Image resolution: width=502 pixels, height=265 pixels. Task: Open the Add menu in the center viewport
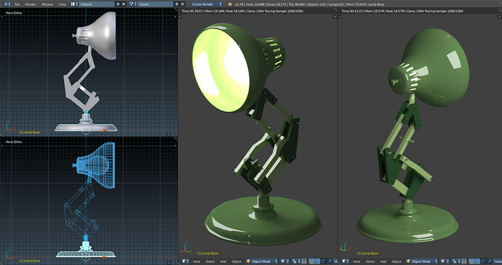click(223, 261)
